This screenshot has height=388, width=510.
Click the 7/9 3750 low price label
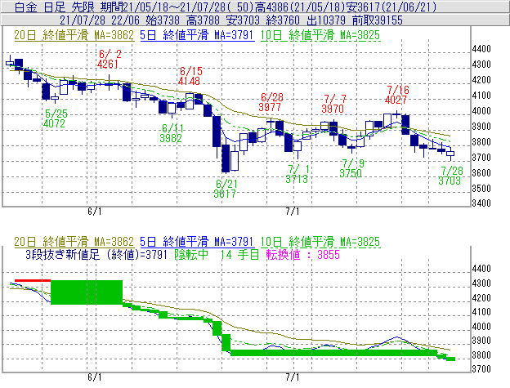coord(352,168)
